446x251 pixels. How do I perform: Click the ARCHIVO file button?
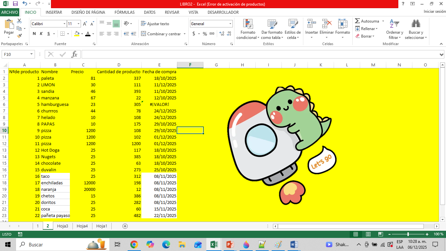tap(10, 12)
